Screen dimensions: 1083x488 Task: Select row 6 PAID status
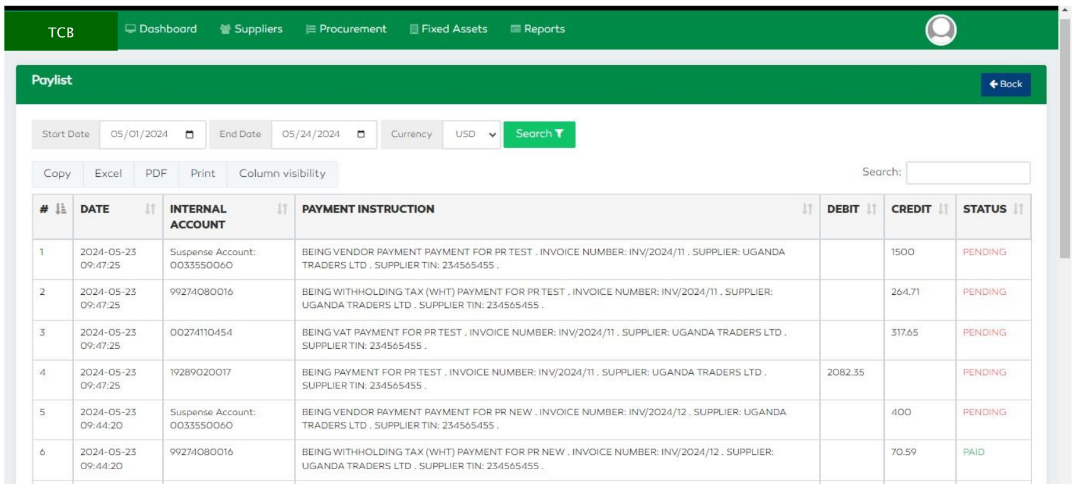(x=973, y=452)
